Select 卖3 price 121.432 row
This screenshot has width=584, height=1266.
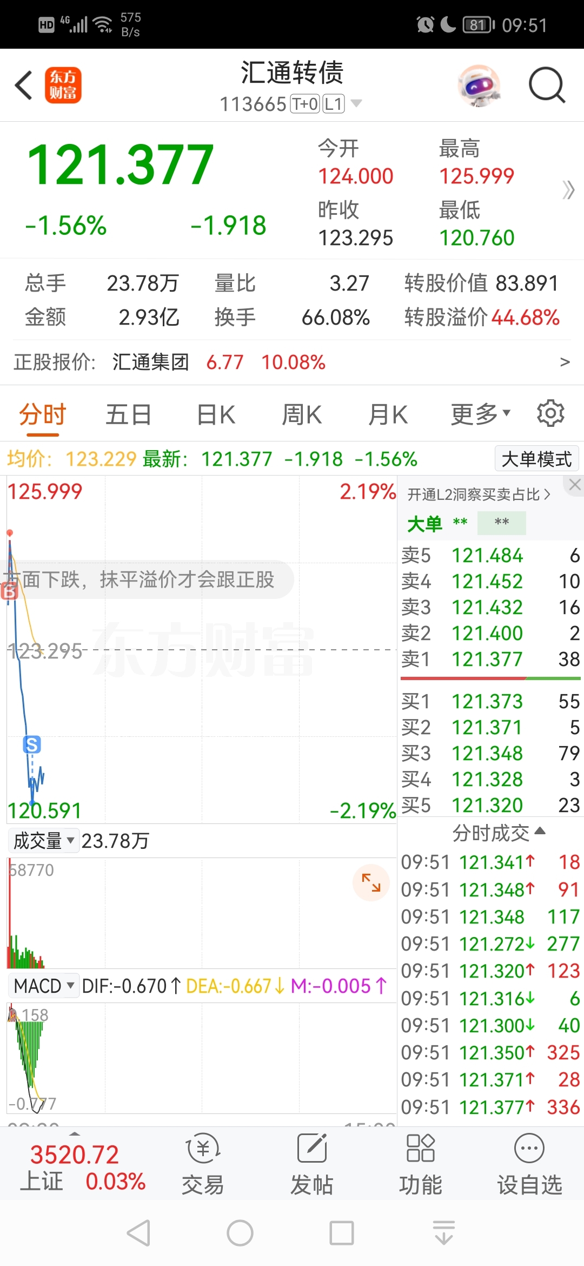click(x=490, y=607)
